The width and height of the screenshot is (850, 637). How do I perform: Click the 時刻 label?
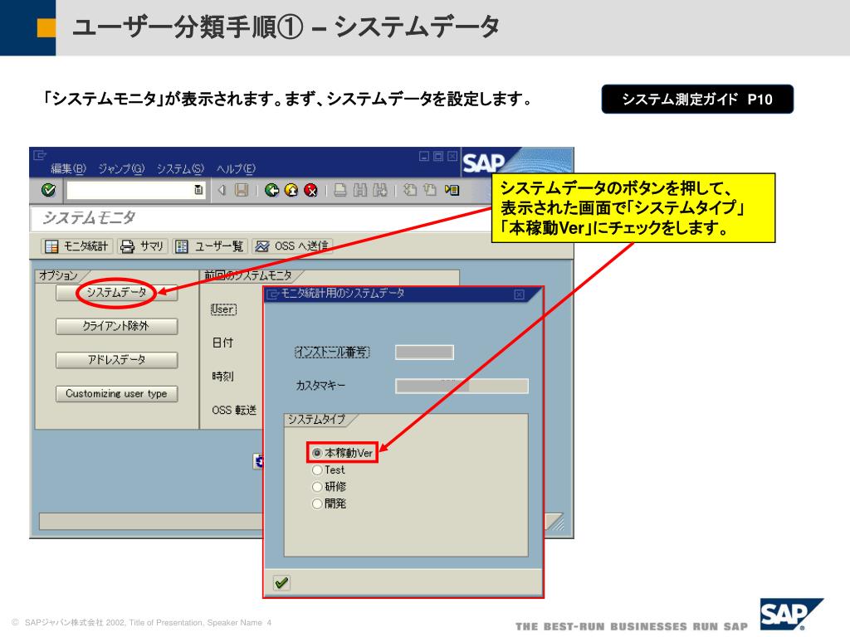click(222, 377)
